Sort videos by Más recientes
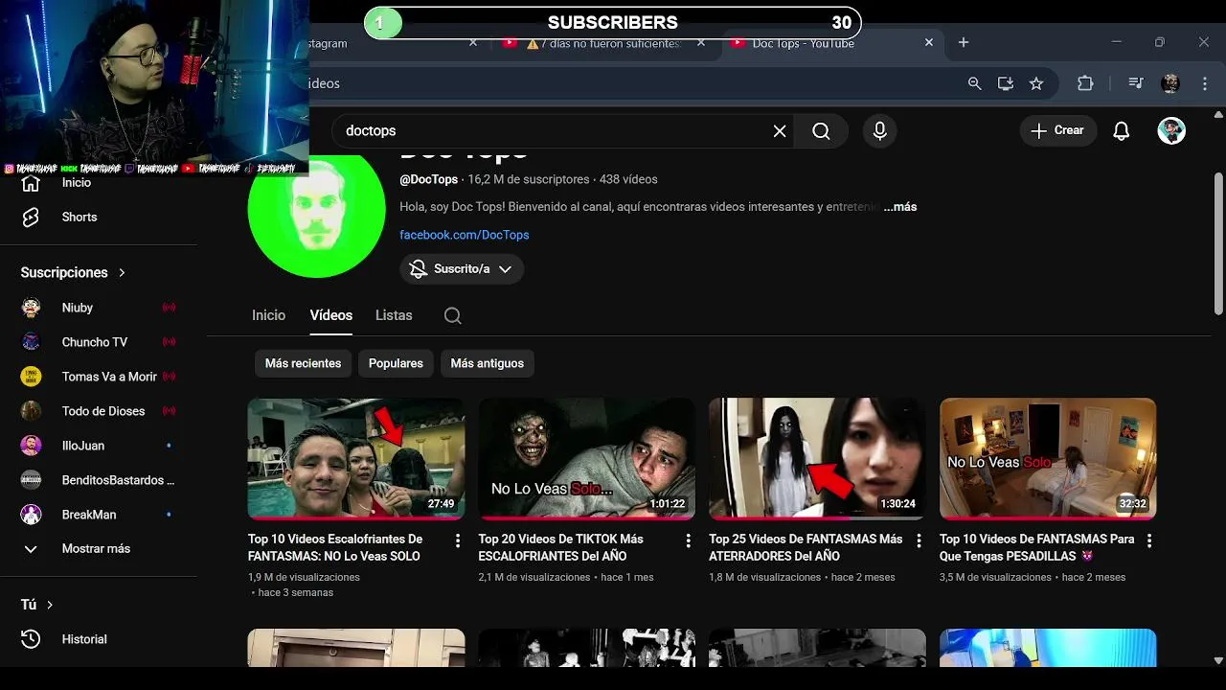1226x690 pixels. [x=303, y=364]
